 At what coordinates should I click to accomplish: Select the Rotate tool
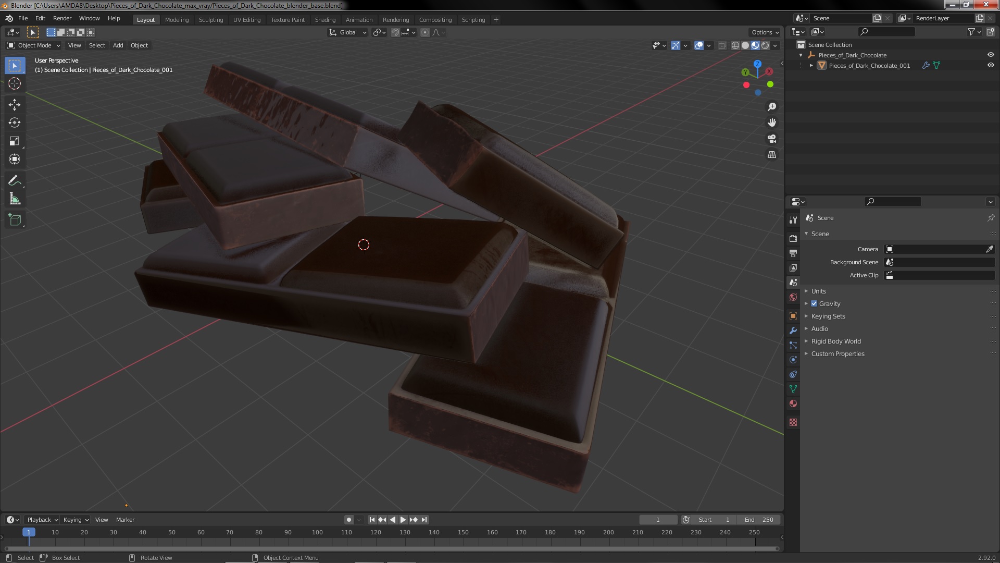(15, 123)
